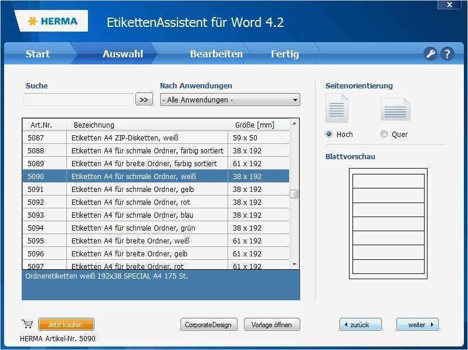Select row 5089 breite Ordner, farbig sortiert
The height and width of the screenshot is (350, 468).
[156, 163]
